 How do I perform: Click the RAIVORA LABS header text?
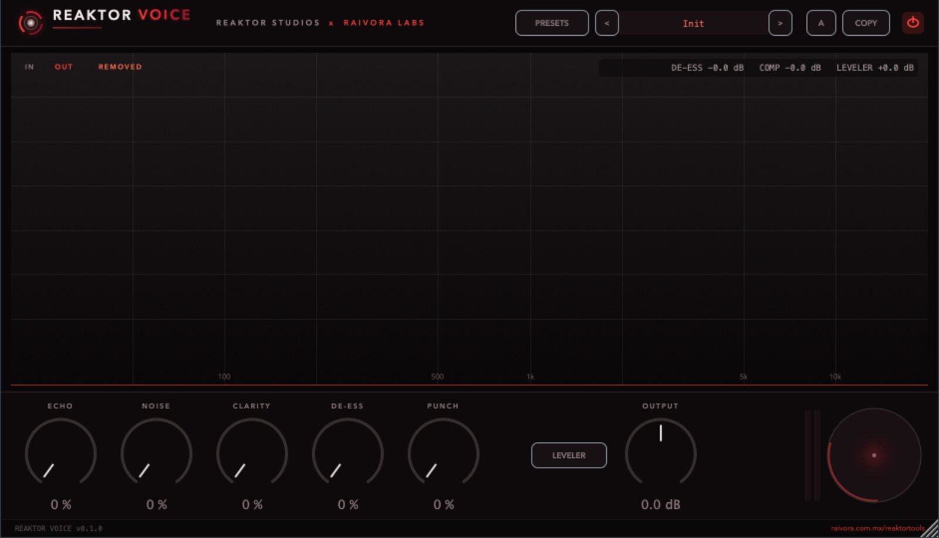click(x=384, y=23)
